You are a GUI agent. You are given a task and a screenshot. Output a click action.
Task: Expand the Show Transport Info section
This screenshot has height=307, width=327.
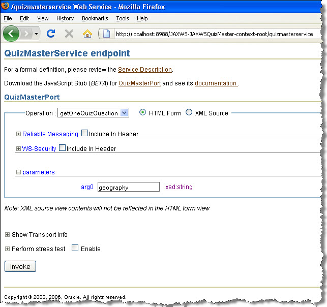pos(7,235)
